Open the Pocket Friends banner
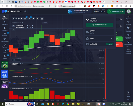This screenshot has width=133, height=106. click(x=5, y=74)
